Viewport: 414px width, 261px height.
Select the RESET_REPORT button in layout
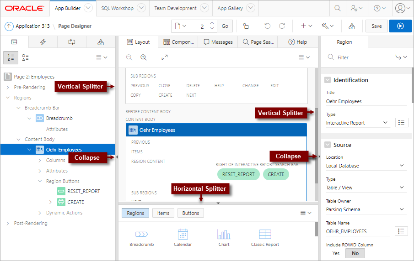[238, 174]
